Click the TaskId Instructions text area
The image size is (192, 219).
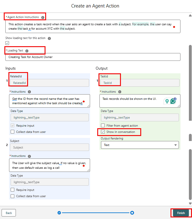click(140, 101)
